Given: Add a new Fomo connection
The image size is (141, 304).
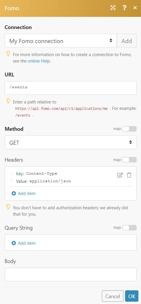Looking at the screenshot, I should tap(127, 41).
